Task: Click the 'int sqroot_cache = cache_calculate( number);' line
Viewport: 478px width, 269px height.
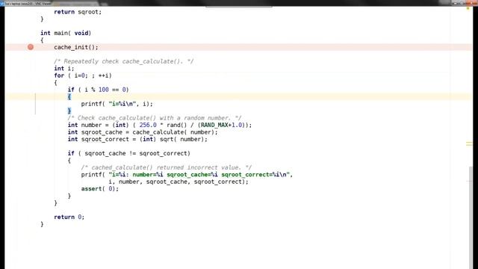Action: coord(143,132)
